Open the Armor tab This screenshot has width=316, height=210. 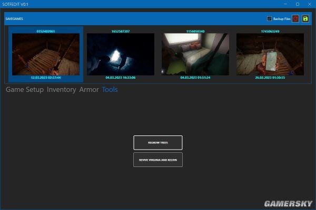click(x=89, y=89)
